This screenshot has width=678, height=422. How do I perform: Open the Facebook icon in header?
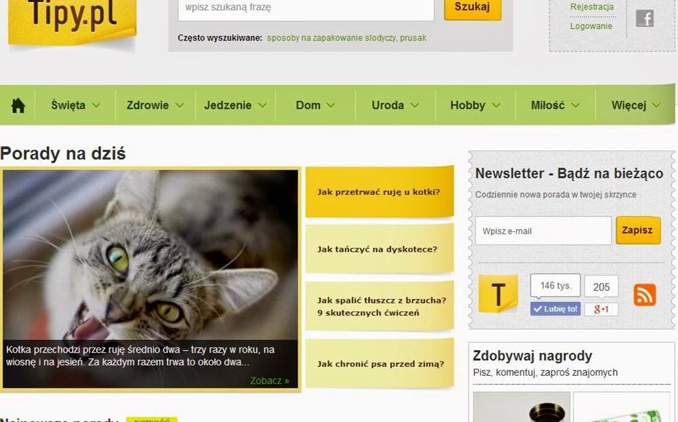click(x=644, y=18)
